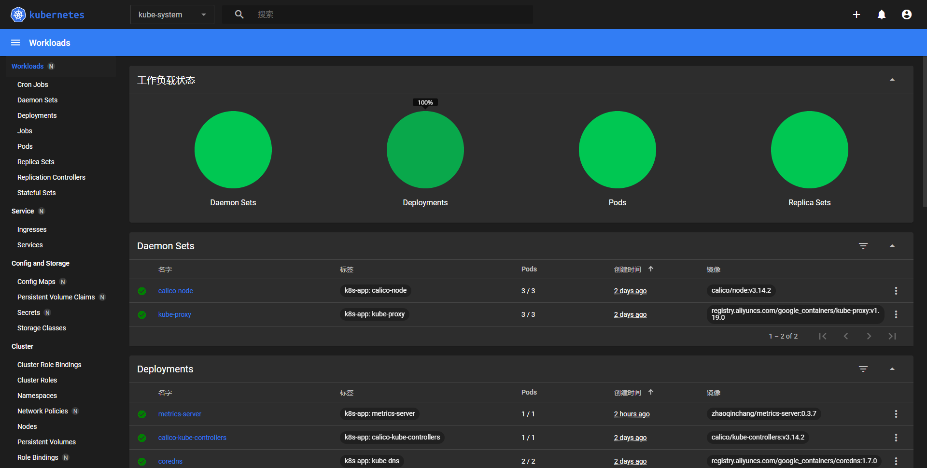Click the plus create resource icon
The width and height of the screenshot is (927, 468).
click(857, 14)
